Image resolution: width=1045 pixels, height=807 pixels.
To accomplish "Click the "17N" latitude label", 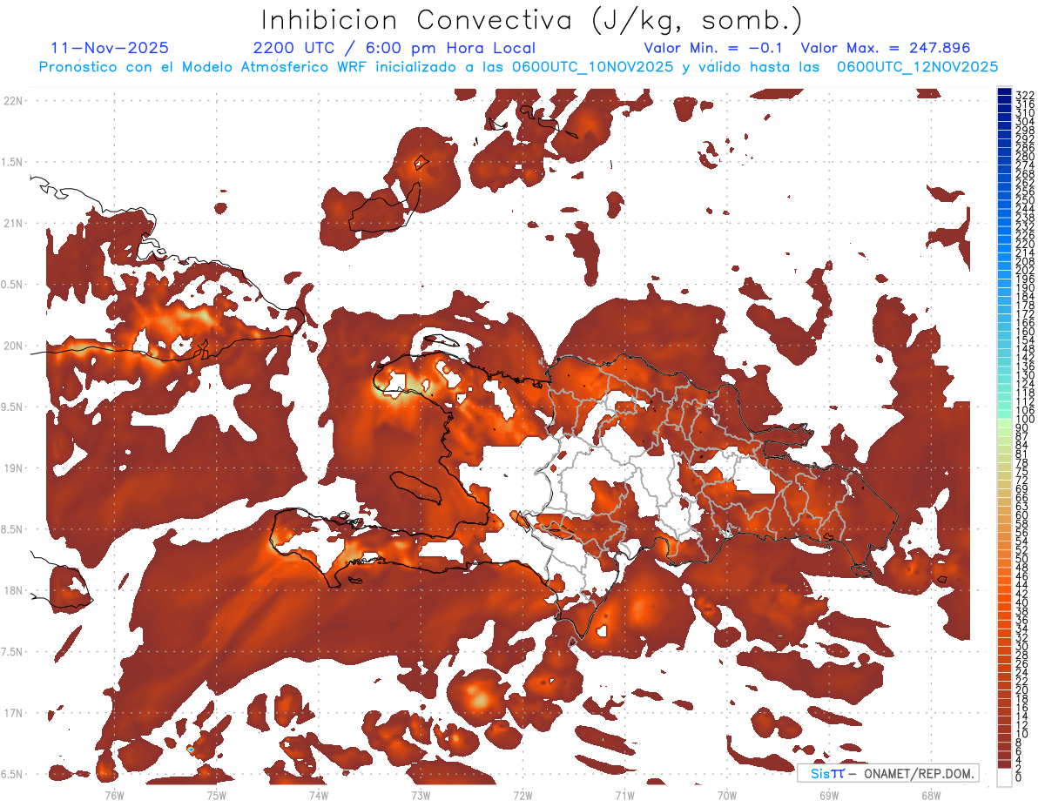I will (13, 714).
